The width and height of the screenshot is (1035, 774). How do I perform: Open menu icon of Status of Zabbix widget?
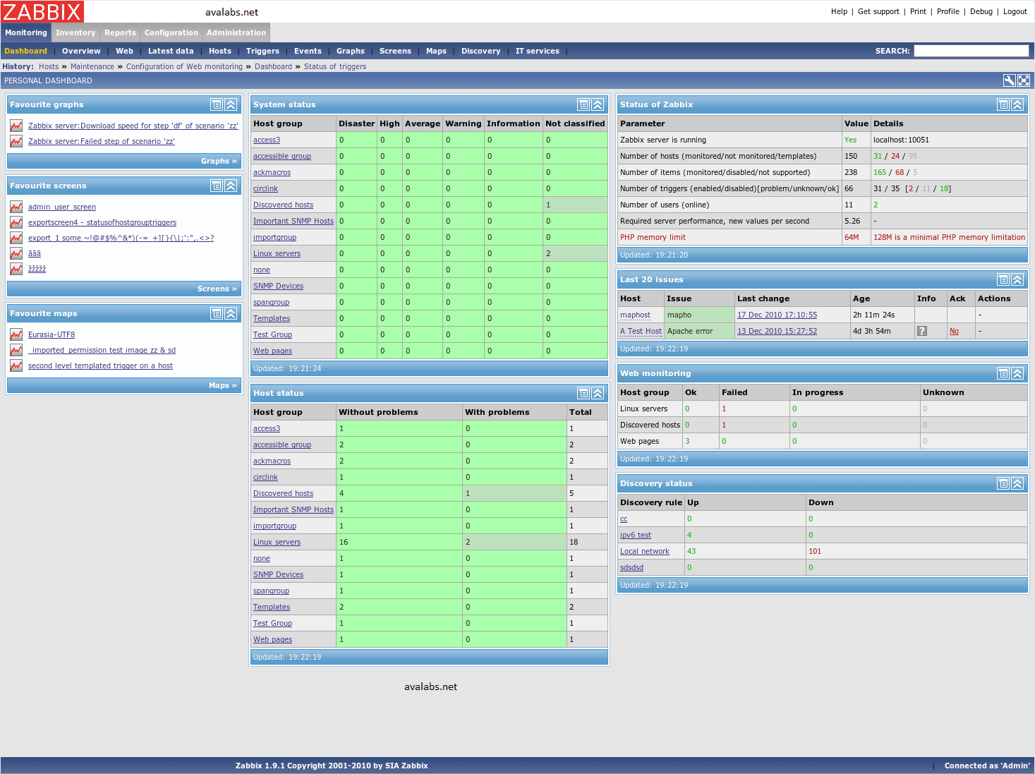pyautogui.click(x=1003, y=104)
